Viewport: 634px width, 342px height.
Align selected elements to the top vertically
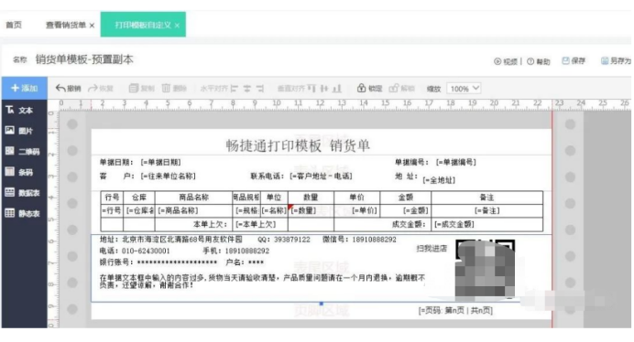312,89
